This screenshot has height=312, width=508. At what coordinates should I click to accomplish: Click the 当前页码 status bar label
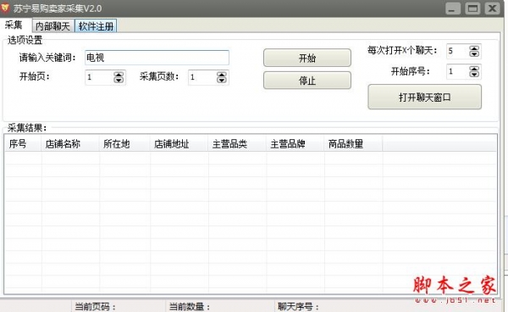(96, 306)
